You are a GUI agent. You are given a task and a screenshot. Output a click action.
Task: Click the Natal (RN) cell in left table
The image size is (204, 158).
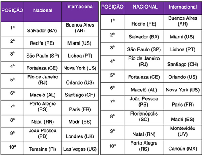[42, 121]
